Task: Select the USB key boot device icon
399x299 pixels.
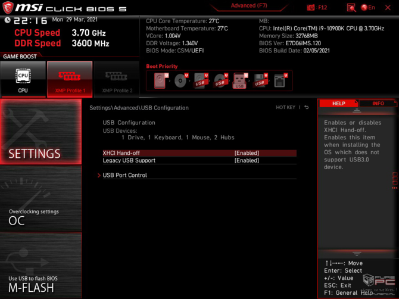Action: pyautogui.click(x=240, y=80)
